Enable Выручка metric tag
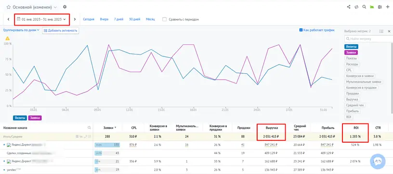 (353, 99)
